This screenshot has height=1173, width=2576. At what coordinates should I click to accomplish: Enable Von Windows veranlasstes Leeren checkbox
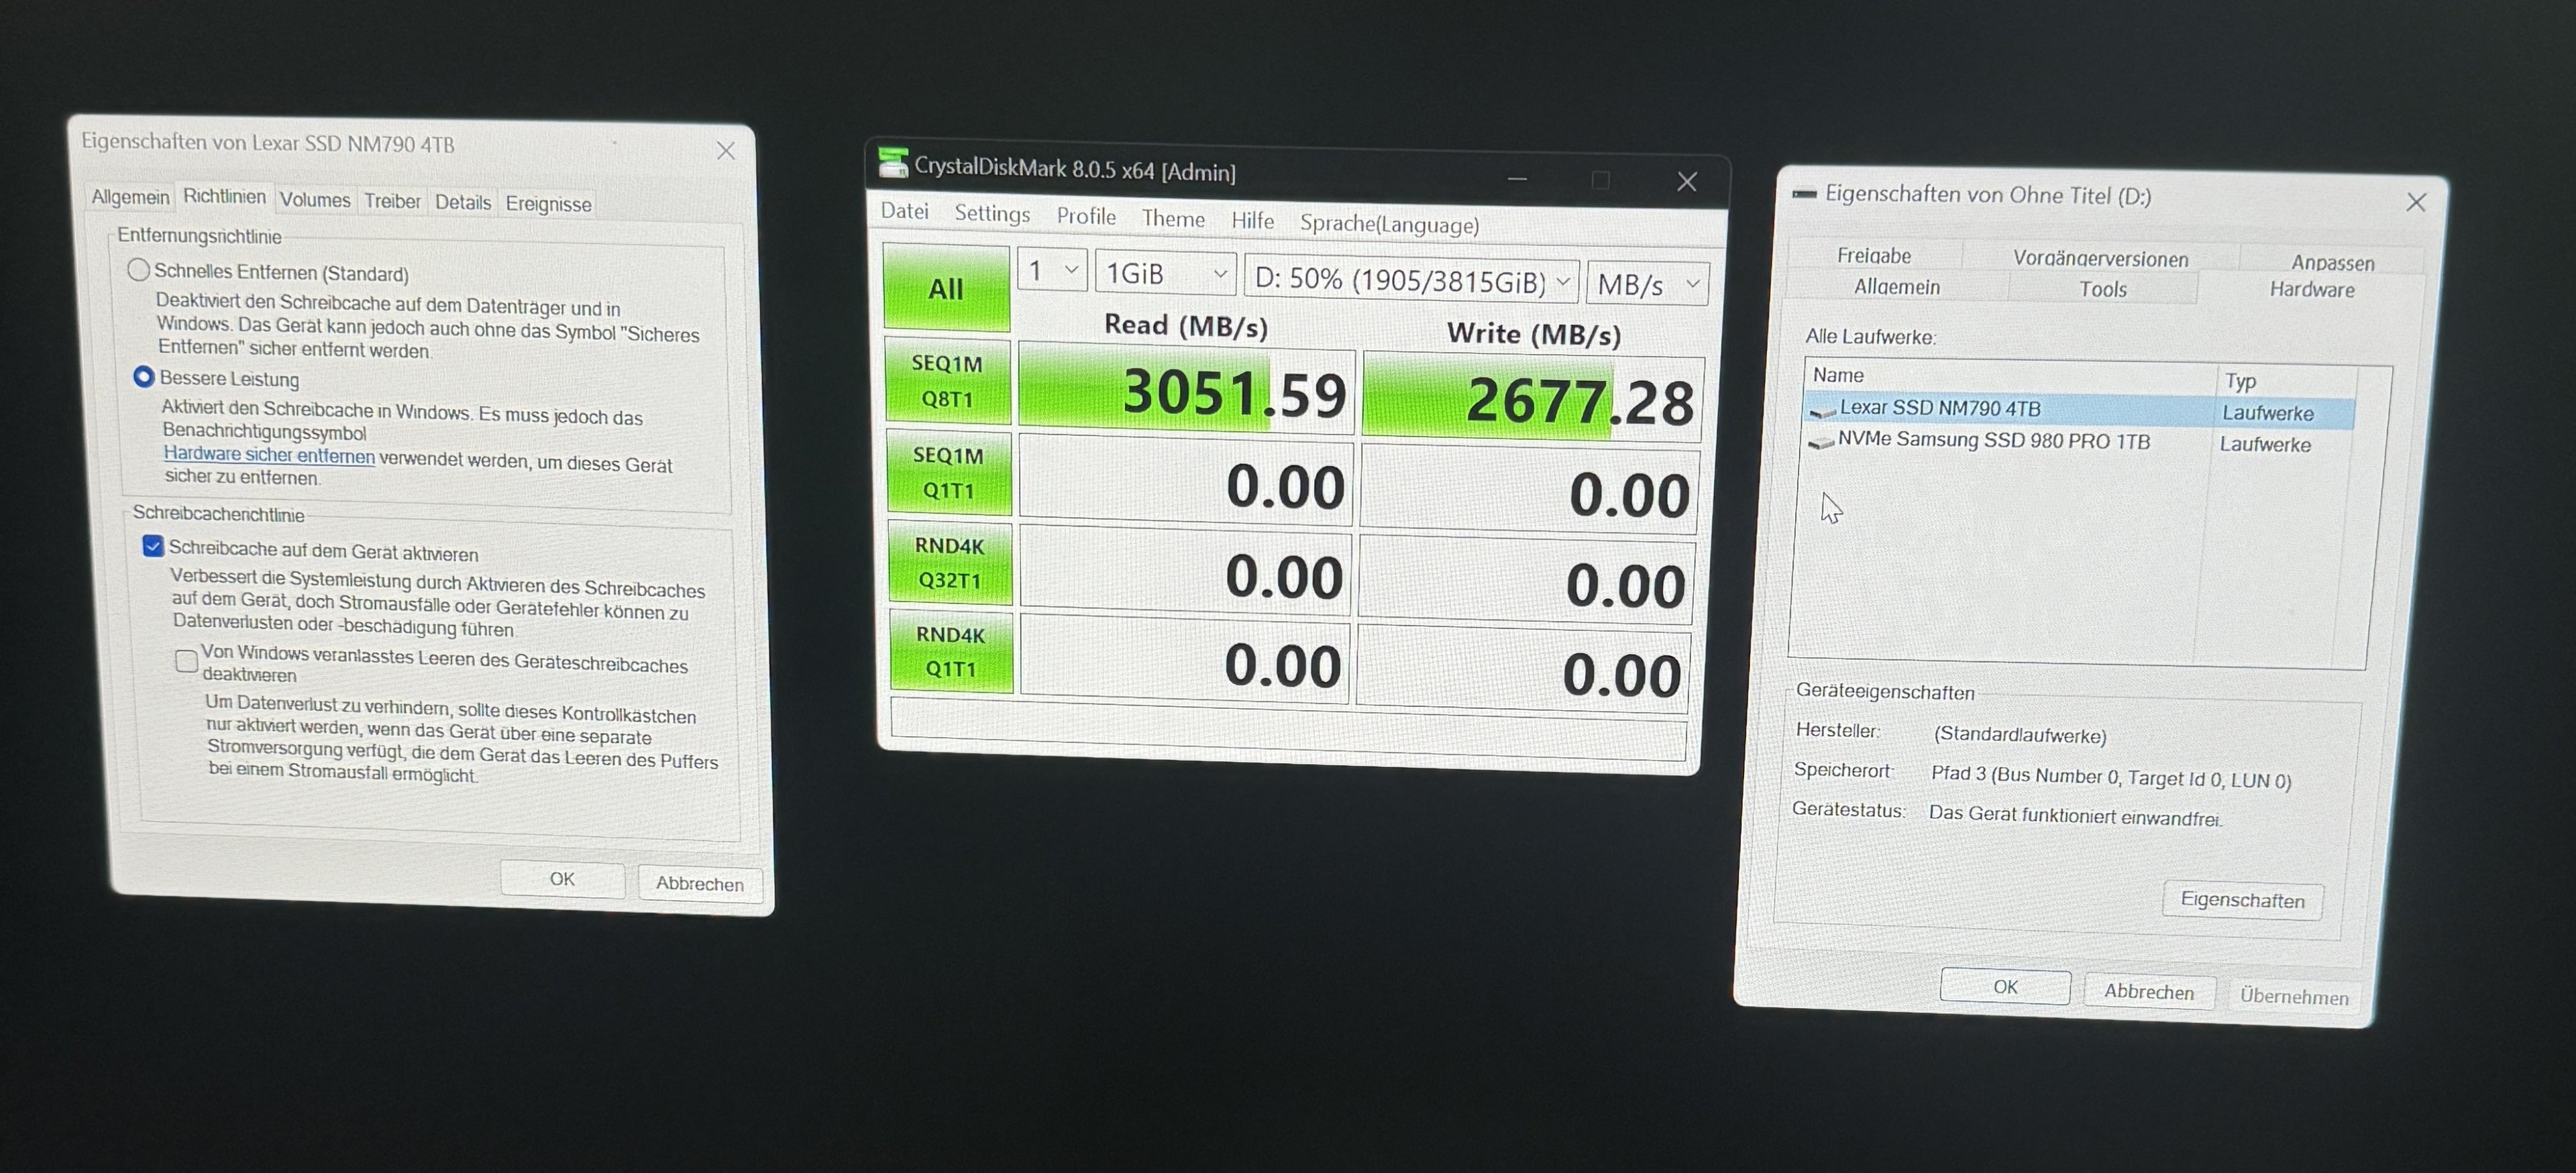186,660
